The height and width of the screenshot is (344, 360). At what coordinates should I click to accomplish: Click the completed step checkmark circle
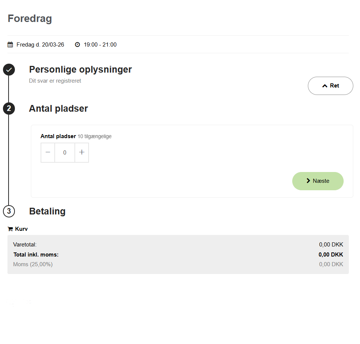9,70
